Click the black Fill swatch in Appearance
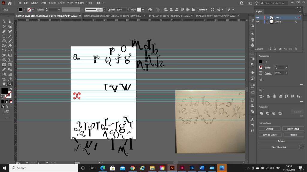The width and height of the screenshot is (307, 172). coord(261,62)
